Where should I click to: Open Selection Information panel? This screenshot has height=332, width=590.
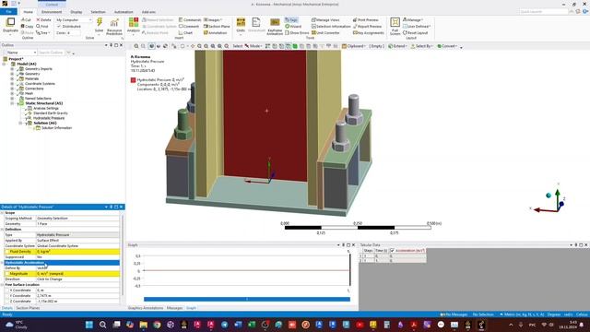(x=331, y=27)
